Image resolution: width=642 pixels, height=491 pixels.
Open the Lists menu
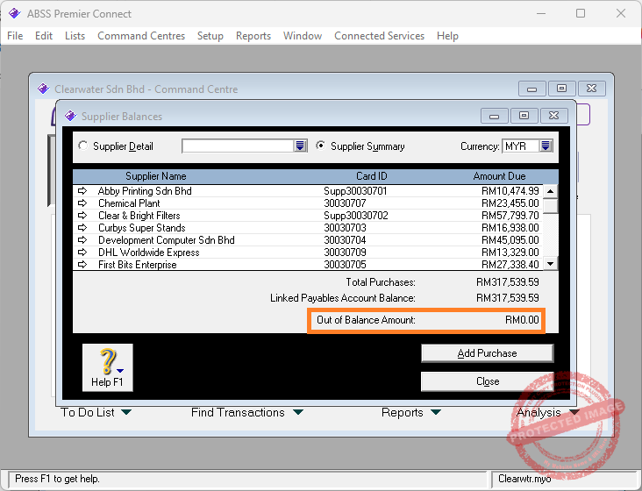coord(75,36)
